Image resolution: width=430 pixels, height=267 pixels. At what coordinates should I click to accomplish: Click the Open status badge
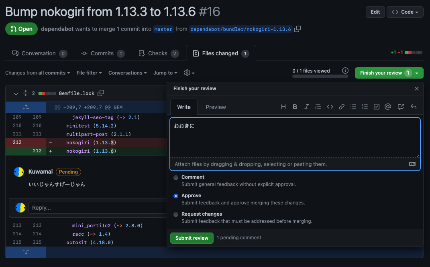point(21,29)
